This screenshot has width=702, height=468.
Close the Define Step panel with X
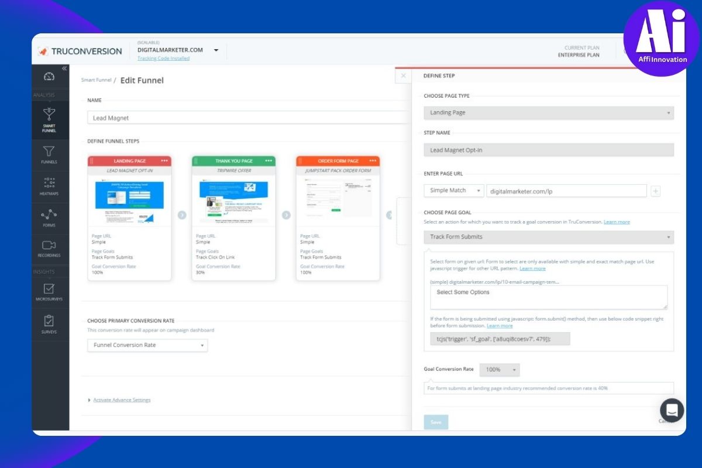tap(402, 76)
